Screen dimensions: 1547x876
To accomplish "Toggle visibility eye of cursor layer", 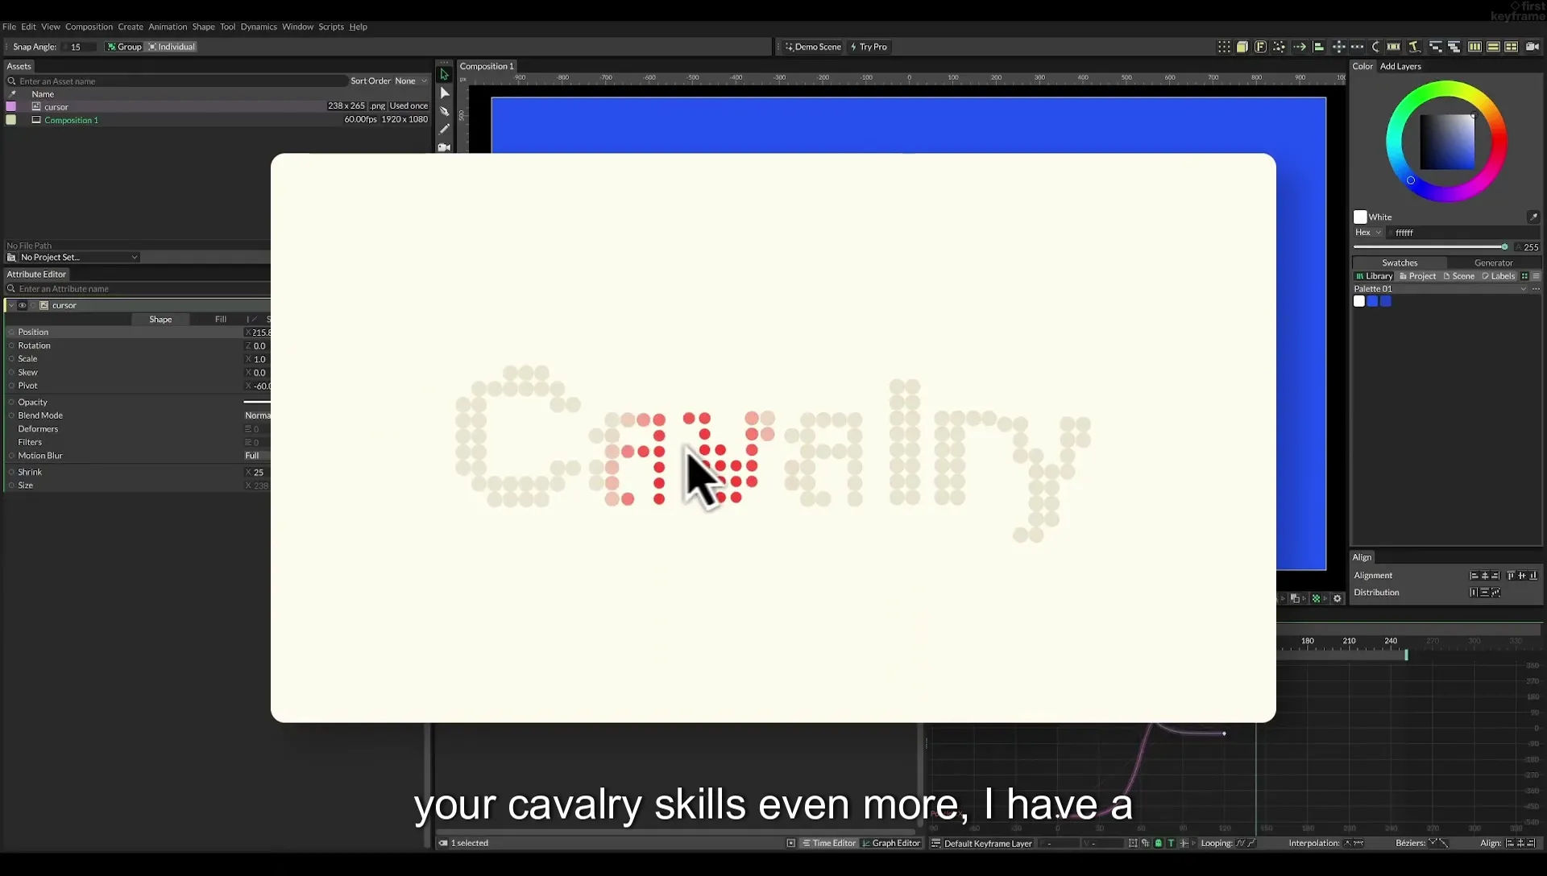I will pos(23,305).
